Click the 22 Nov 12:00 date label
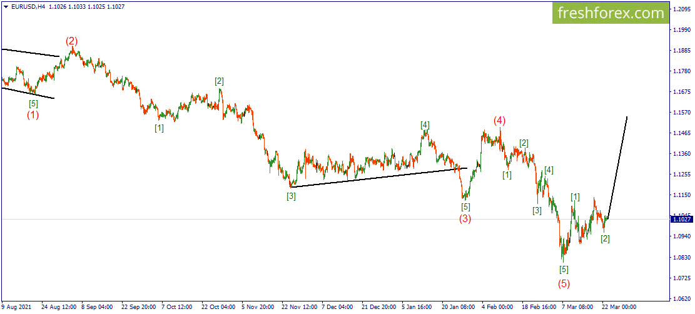The image size is (695, 314). click(x=299, y=306)
